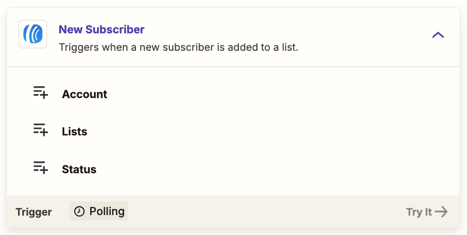Collapse the New Subscriber card chevron

[x=438, y=35]
